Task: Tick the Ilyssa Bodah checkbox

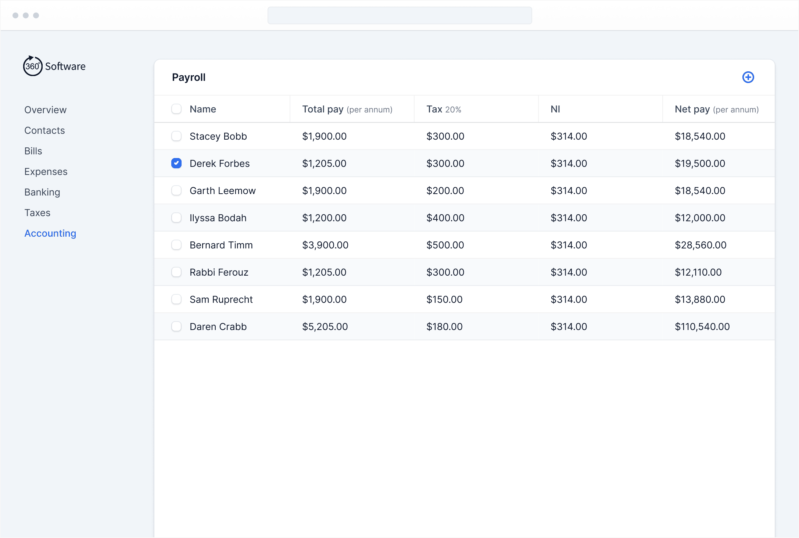Action: coord(176,218)
